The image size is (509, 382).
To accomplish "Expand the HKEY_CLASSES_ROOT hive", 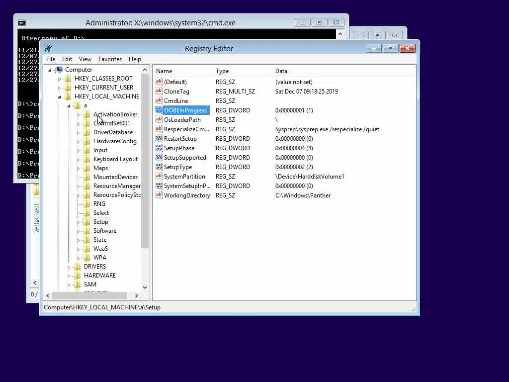I will 59,79.
